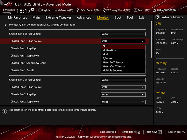Click the globe language icon
This screenshot has width=187, height=140.
(40, 10)
